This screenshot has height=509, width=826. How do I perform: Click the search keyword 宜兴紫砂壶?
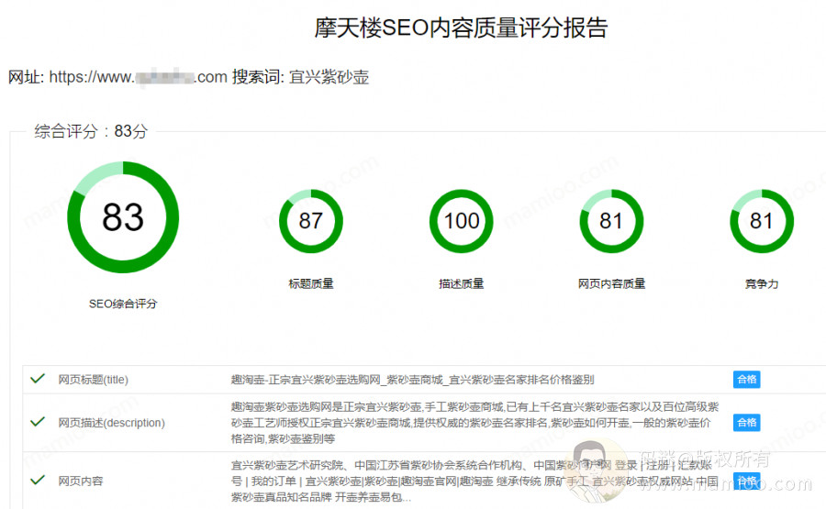[329, 77]
